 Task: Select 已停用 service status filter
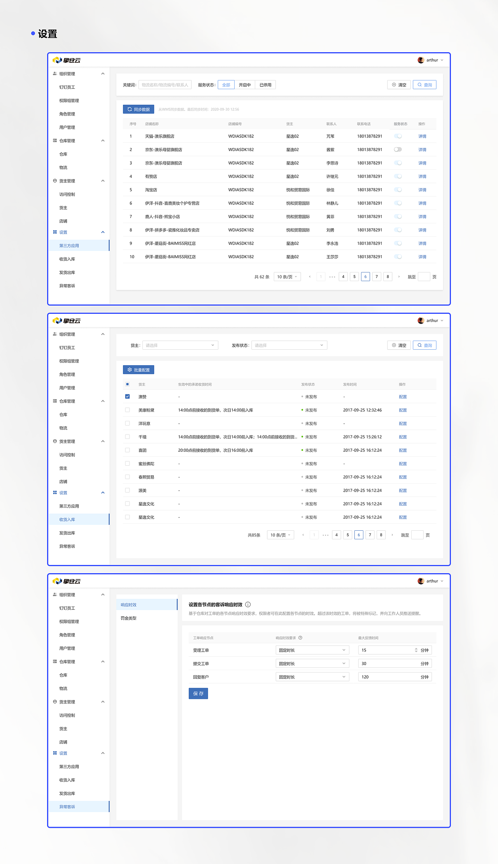tap(265, 85)
